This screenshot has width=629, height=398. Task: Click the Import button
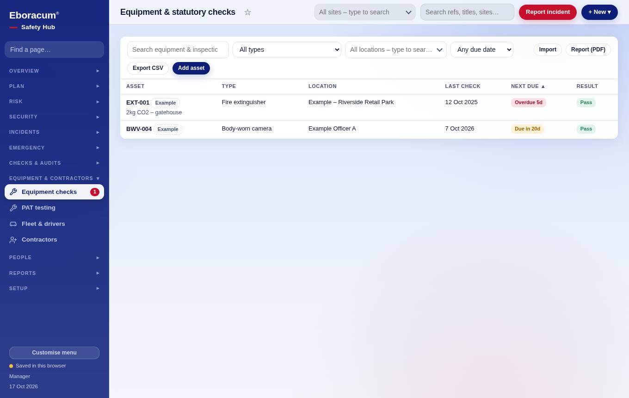548,50
